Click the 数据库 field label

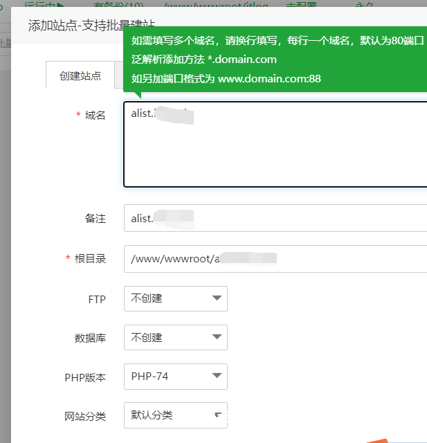(90, 338)
